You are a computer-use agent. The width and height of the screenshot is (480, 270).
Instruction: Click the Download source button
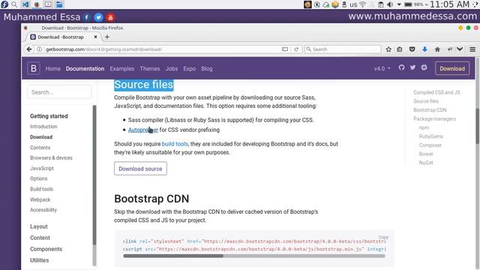point(140,168)
